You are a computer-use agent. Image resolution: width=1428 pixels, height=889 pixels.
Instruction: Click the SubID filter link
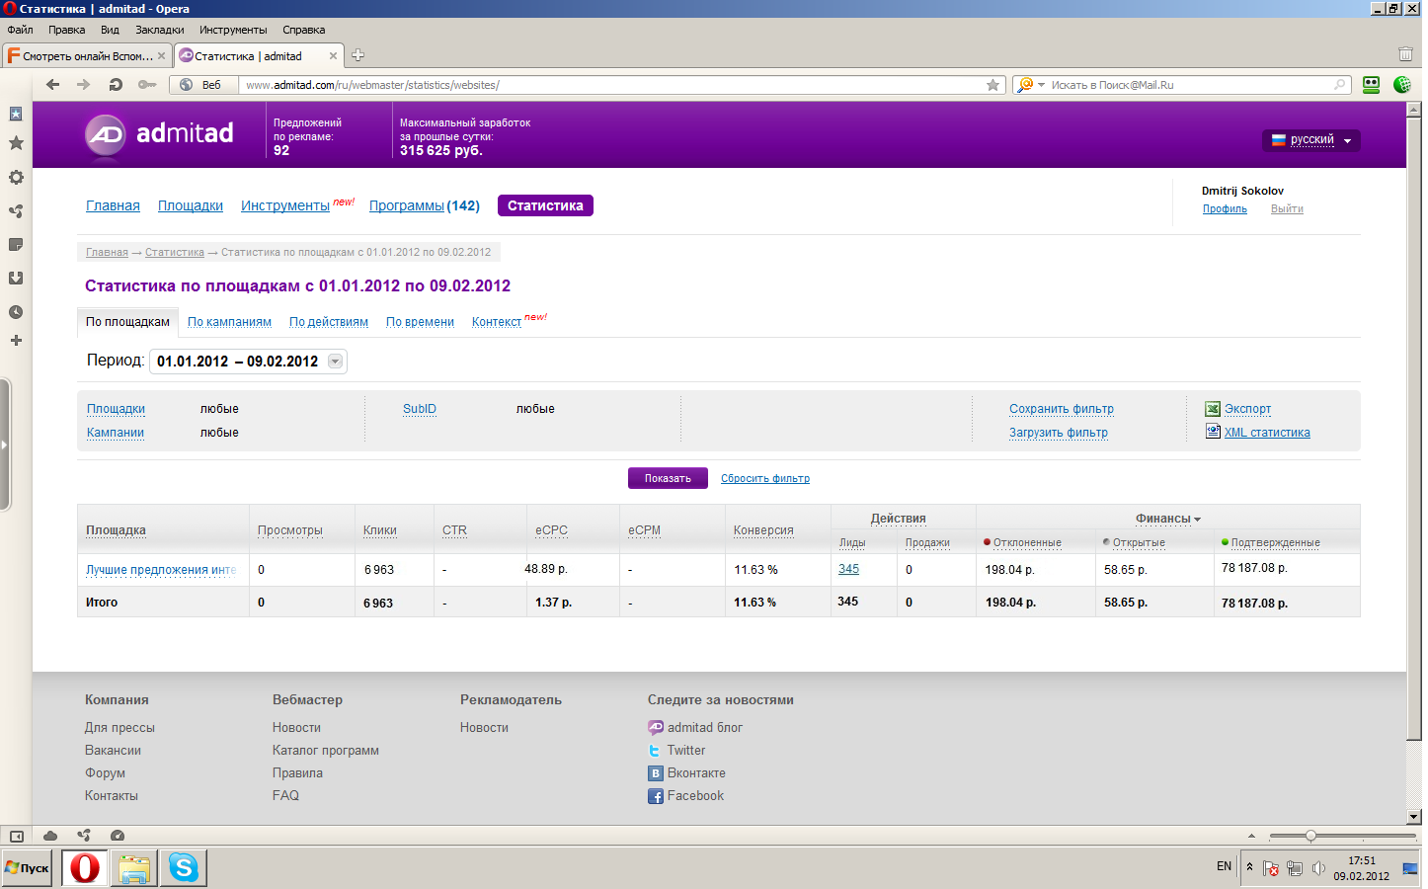(420, 409)
